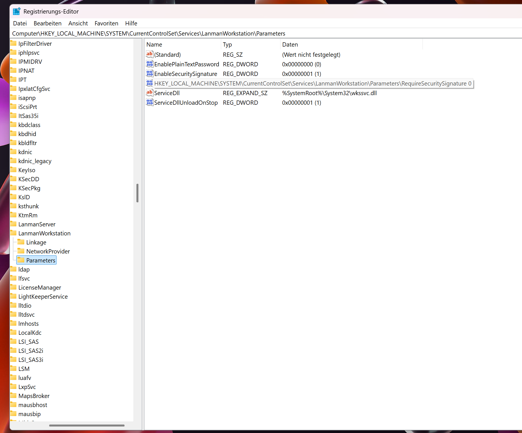Select the ItSas35i key
The width and height of the screenshot is (522, 433).
[28, 116]
